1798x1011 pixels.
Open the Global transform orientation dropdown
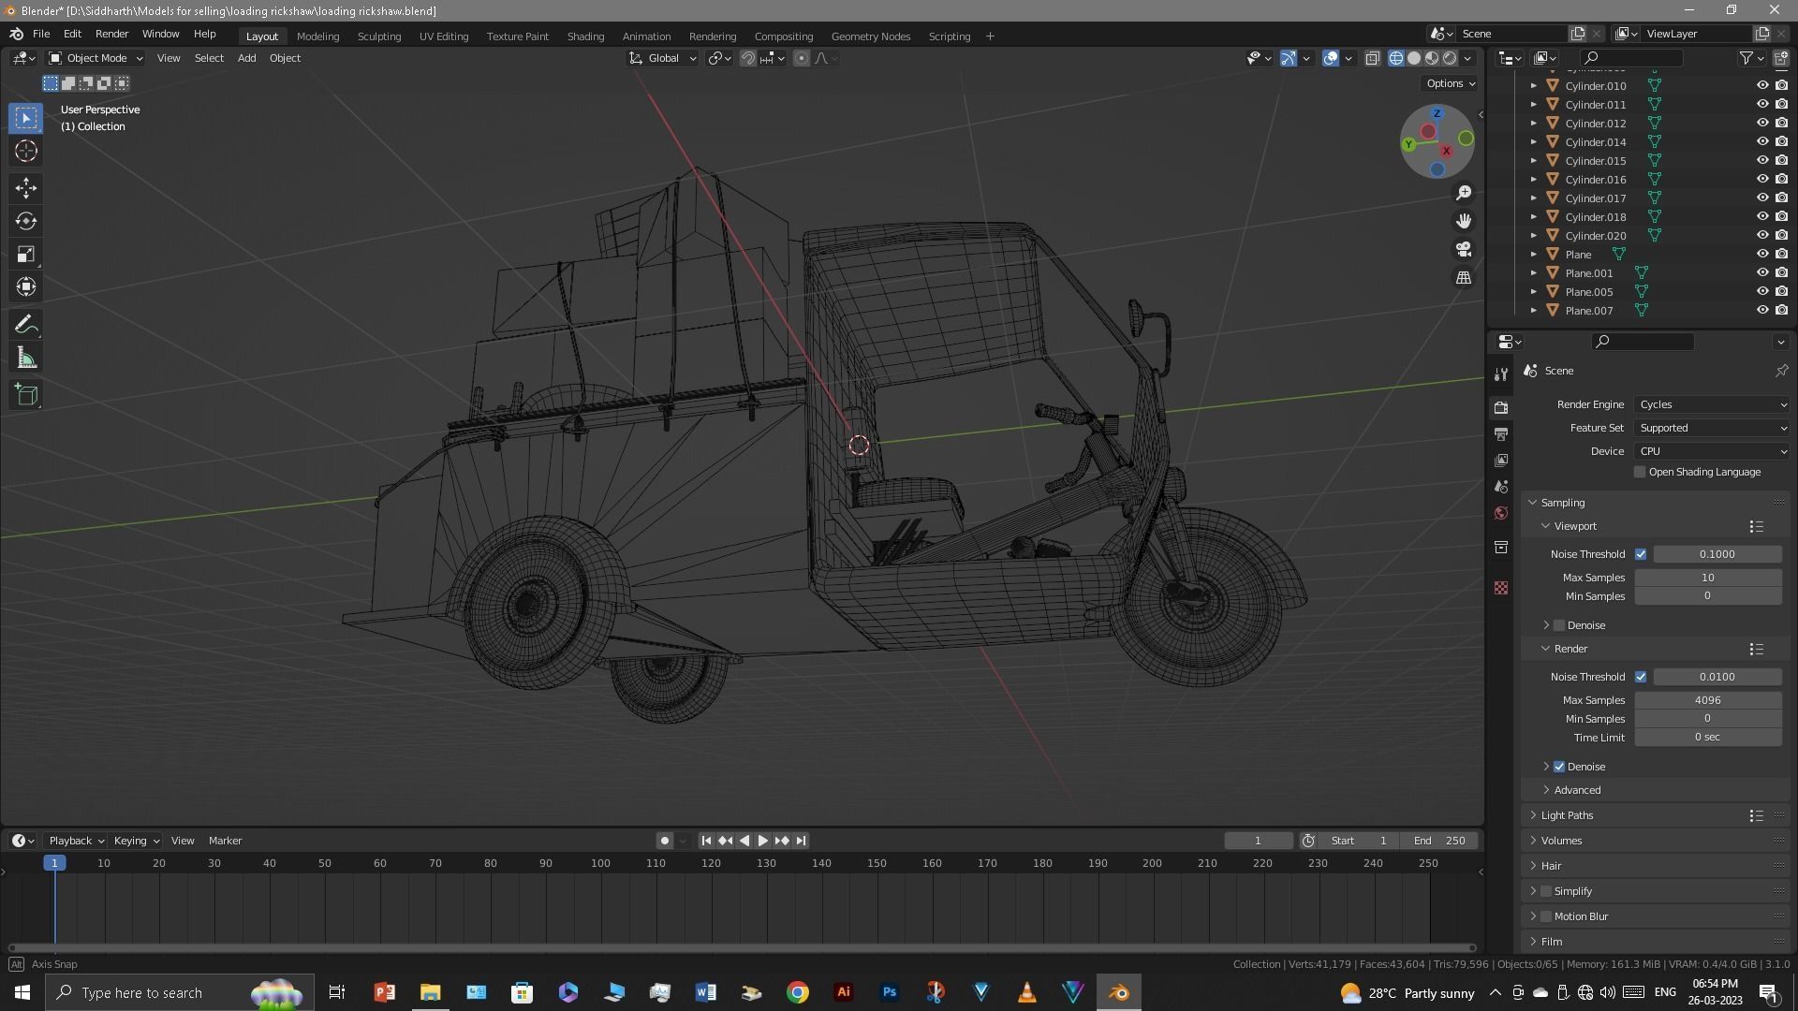663,58
